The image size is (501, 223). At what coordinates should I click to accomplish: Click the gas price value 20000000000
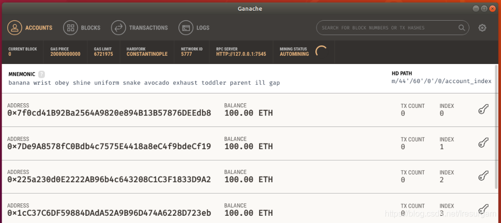66,54
